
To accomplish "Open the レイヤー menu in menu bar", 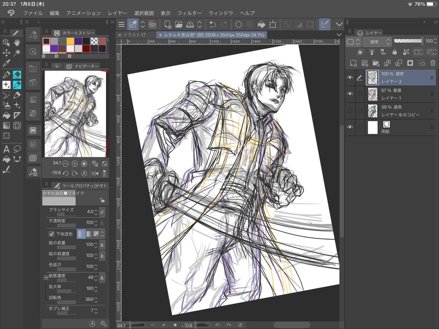I will click(117, 12).
